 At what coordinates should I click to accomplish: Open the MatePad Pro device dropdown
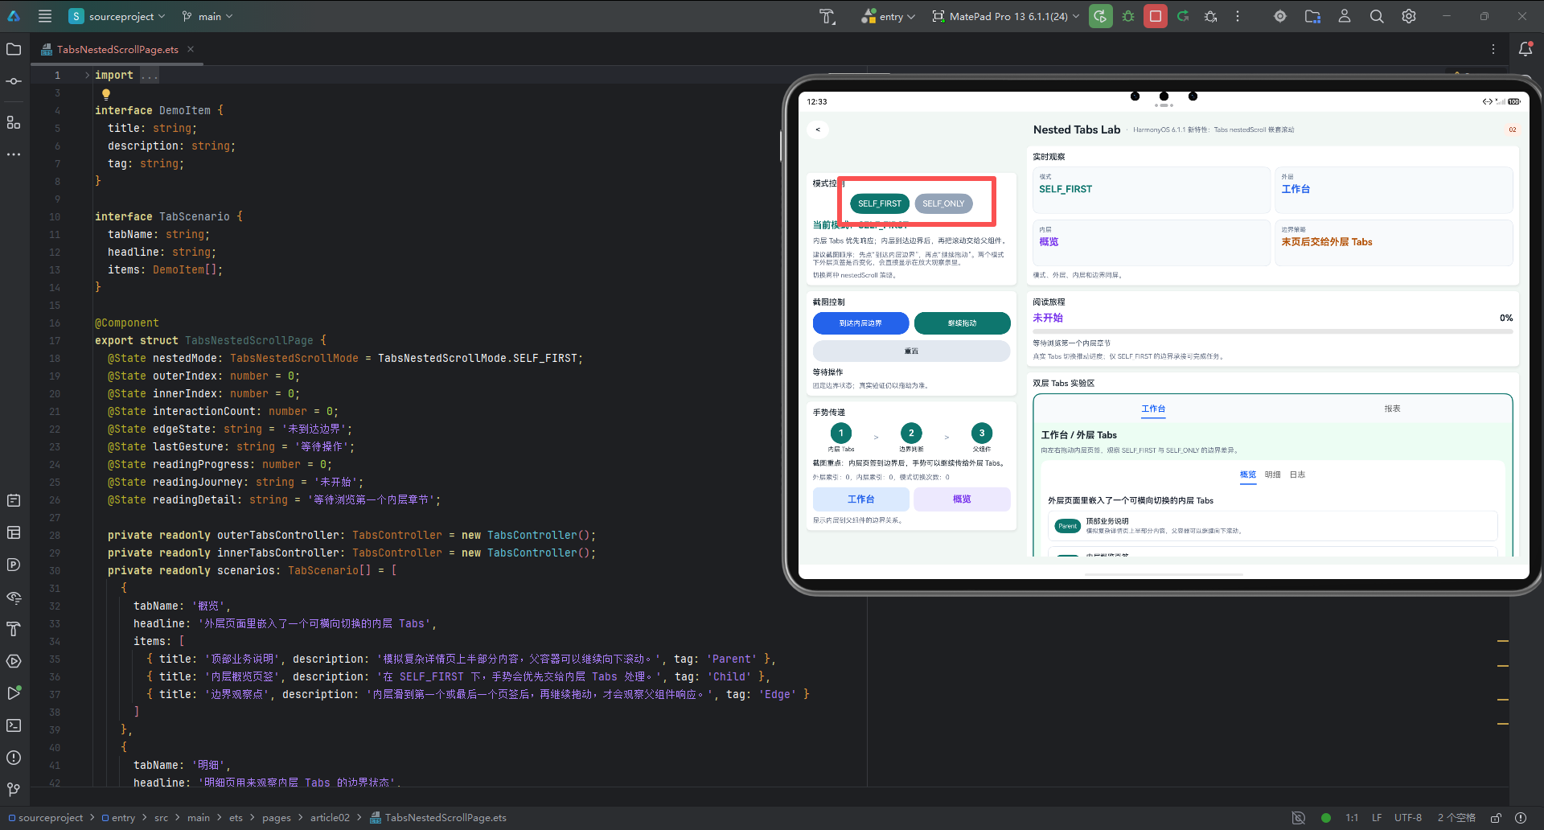pyautogui.click(x=1006, y=16)
